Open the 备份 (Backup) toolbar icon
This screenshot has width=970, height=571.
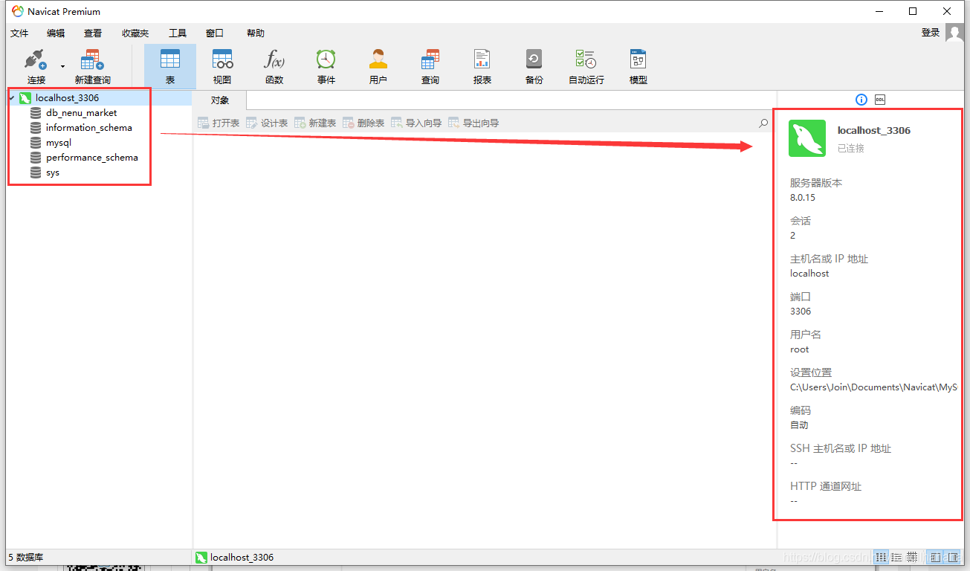pyautogui.click(x=534, y=60)
